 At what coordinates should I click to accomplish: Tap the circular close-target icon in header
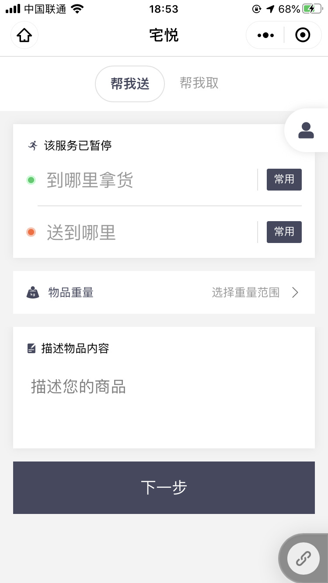(x=303, y=35)
